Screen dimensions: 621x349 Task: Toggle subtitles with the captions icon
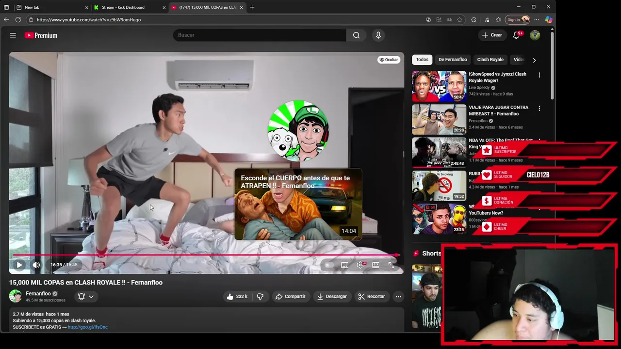point(344,265)
